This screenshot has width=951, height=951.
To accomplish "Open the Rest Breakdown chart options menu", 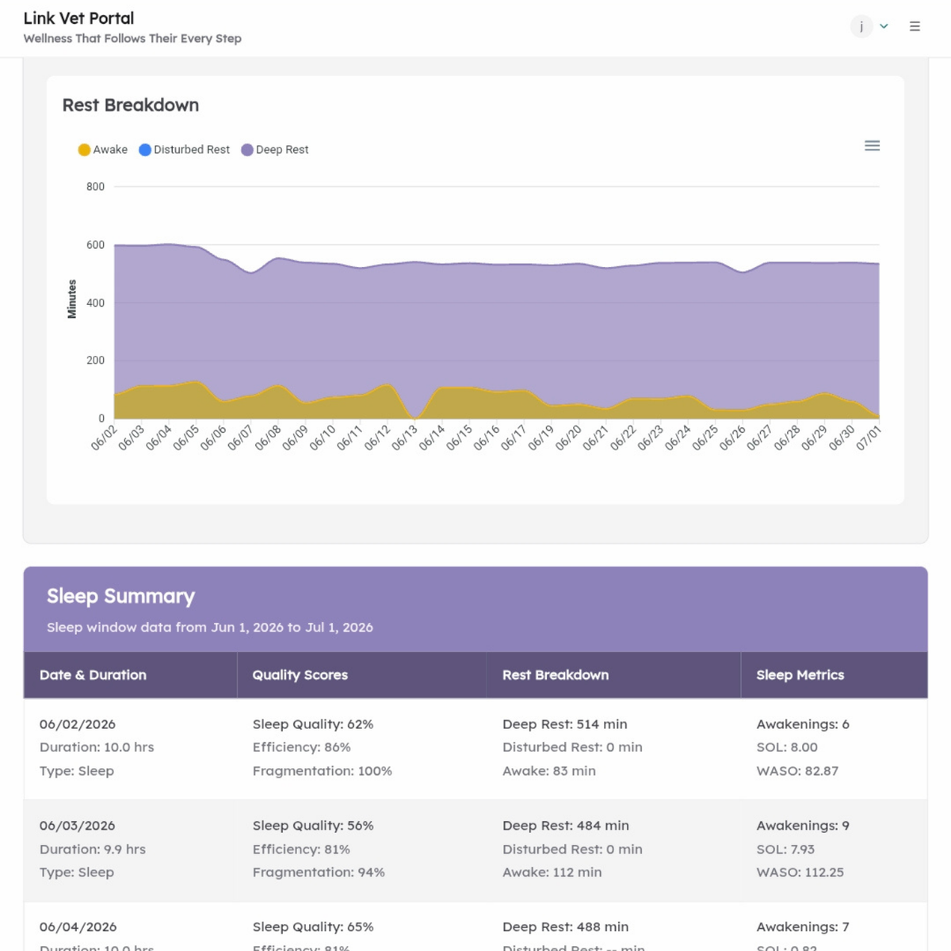I will coord(872,146).
